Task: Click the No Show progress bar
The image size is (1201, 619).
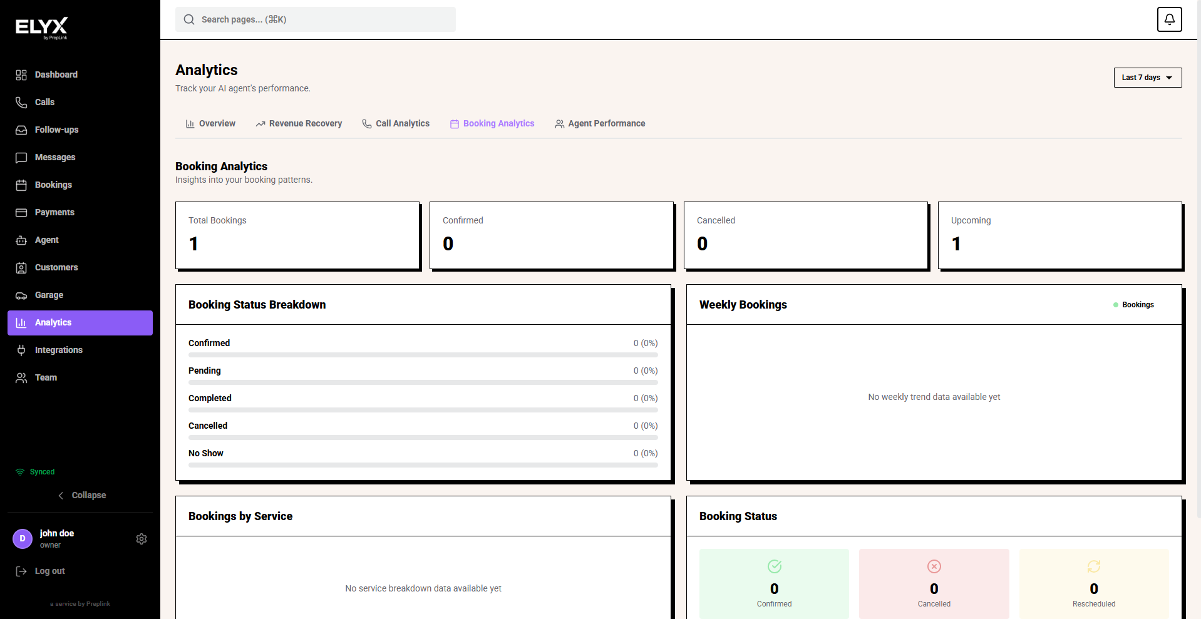Action: (x=423, y=465)
